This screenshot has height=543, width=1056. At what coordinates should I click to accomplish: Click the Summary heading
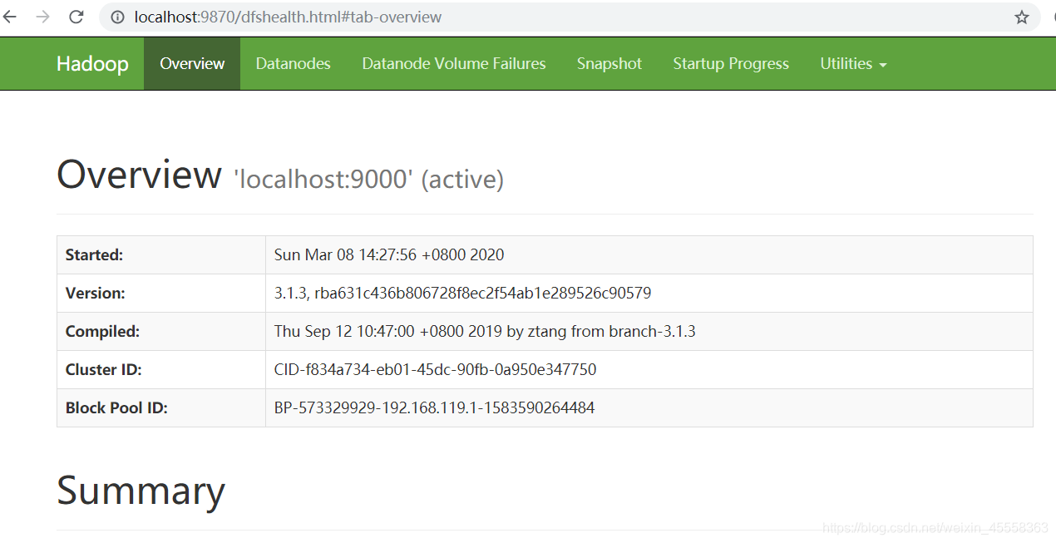point(141,491)
